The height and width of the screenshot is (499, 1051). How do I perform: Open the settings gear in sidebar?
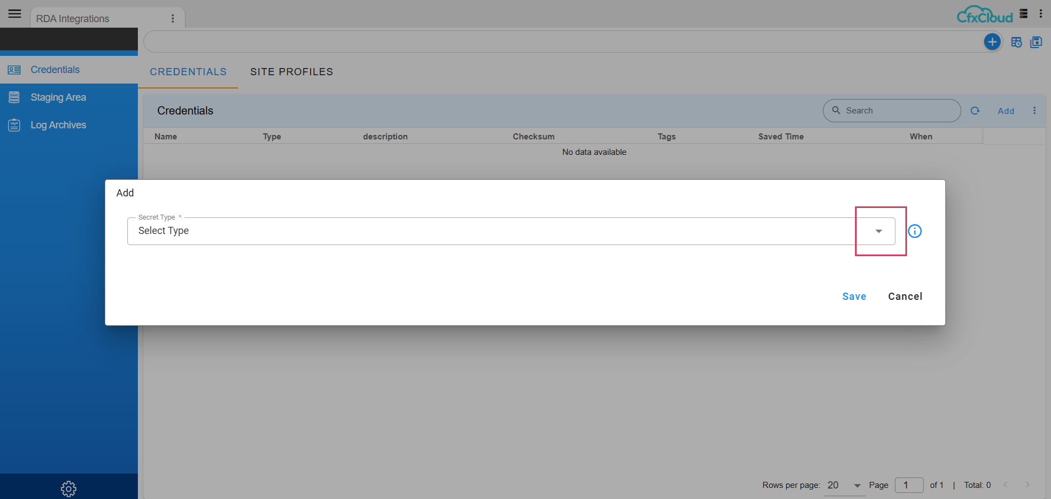pyautogui.click(x=69, y=488)
